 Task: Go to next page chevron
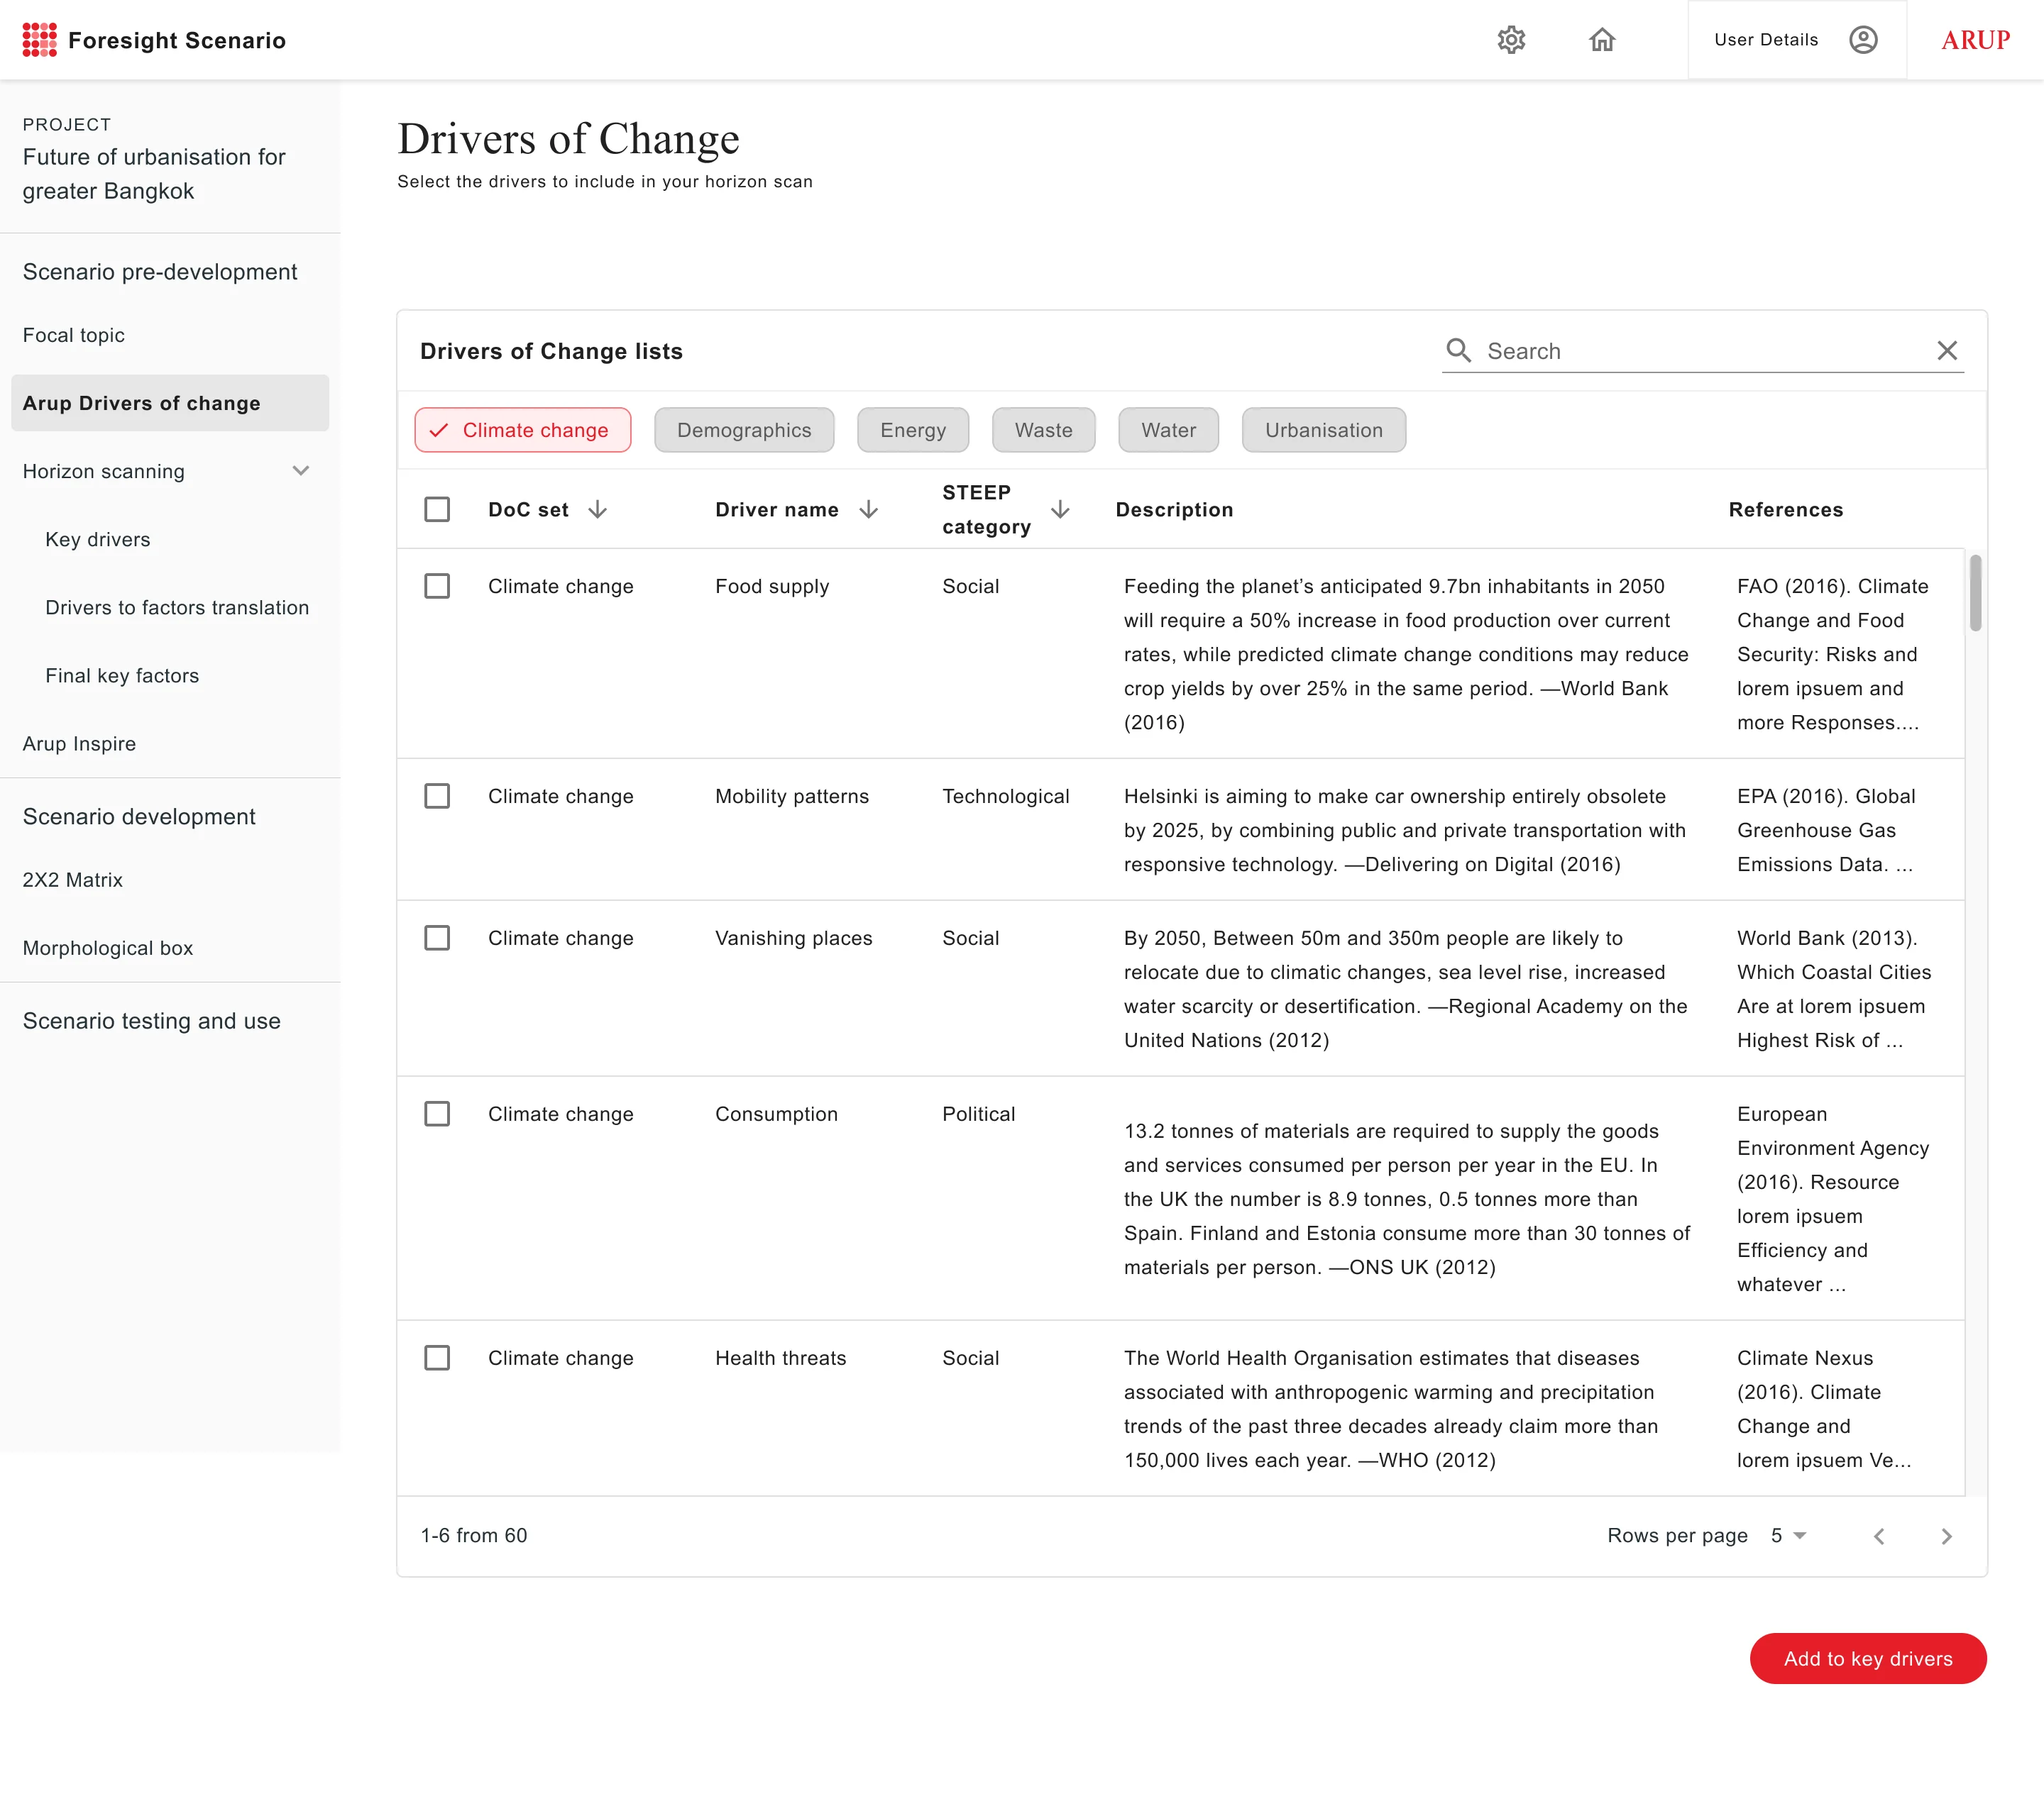pos(1945,1537)
